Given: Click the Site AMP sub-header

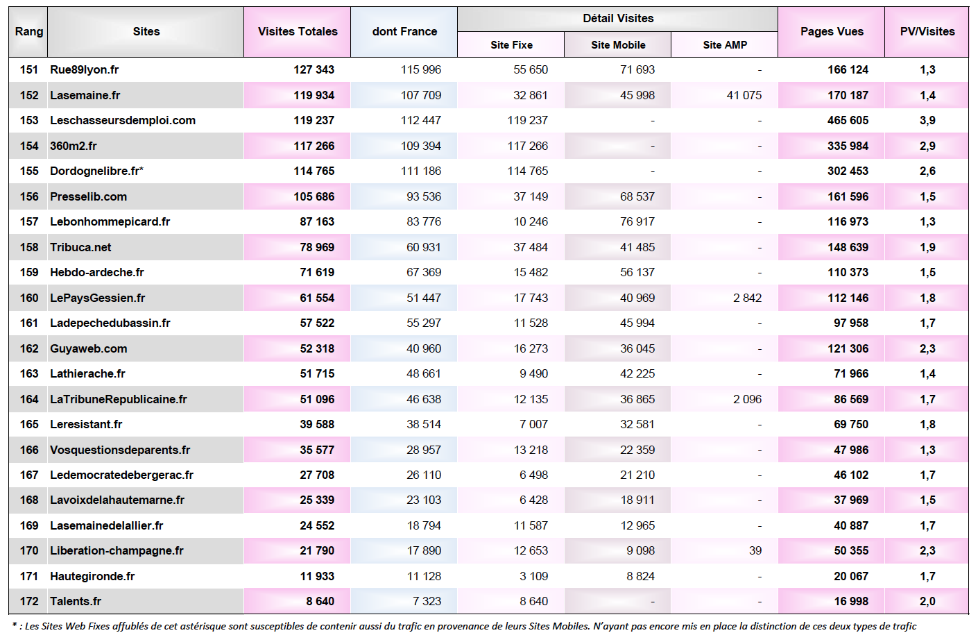Looking at the screenshot, I should tap(725, 45).
